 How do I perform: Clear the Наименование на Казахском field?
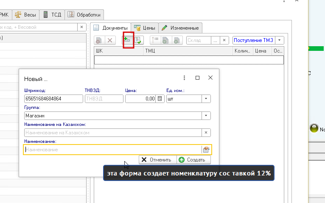pyautogui.click(x=206, y=133)
